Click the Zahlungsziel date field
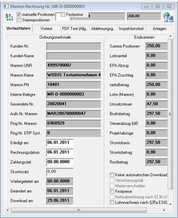Image resolution: width=178 pixels, height=218 pixels. tap(60, 162)
